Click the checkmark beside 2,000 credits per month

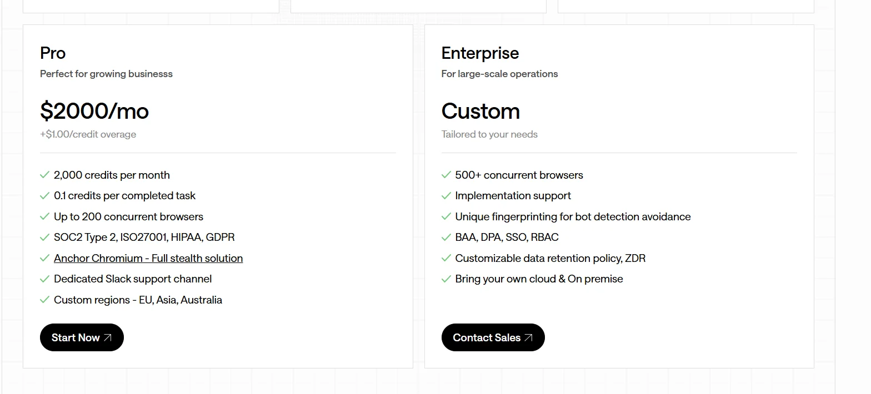pos(45,175)
